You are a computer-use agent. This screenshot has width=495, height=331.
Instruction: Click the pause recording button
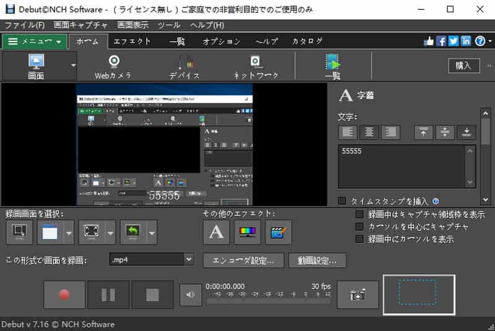tap(108, 294)
